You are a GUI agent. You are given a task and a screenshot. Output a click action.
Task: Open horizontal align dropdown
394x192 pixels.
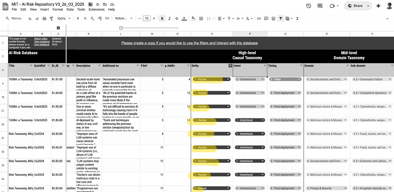pyautogui.click(x=221, y=18)
